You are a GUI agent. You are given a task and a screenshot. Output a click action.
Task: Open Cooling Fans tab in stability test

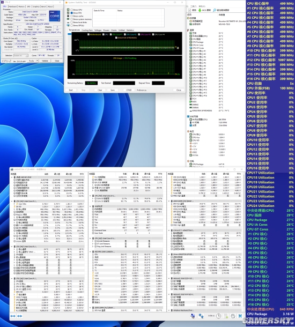(87, 30)
